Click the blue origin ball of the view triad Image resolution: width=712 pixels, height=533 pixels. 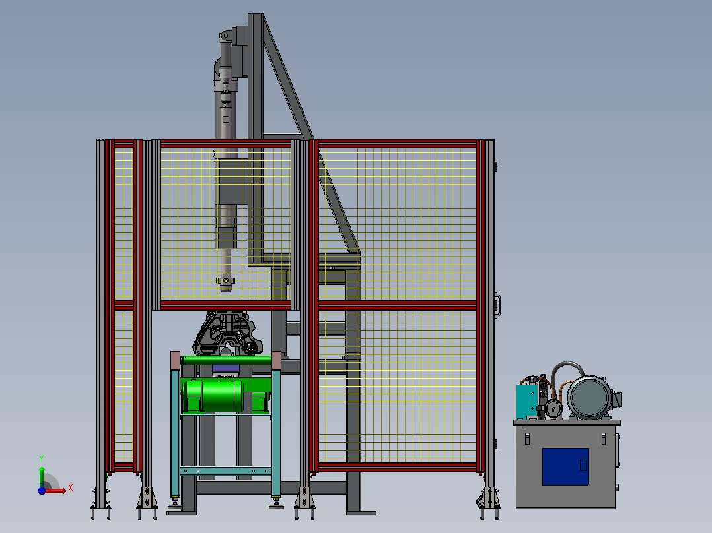pyautogui.click(x=42, y=491)
